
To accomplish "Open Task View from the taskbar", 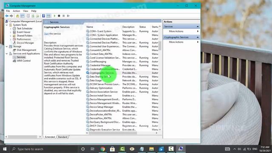I will pos(93,149).
